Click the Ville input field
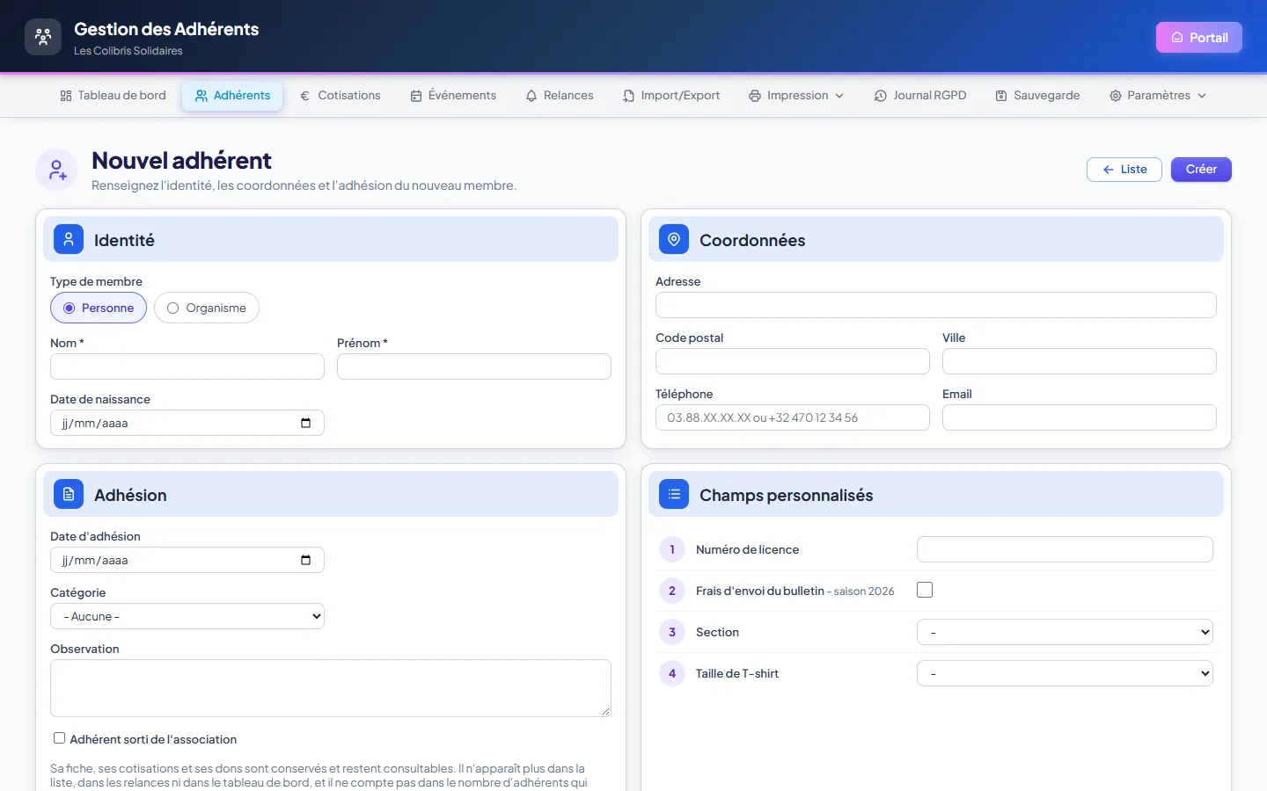 tap(1080, 361)
